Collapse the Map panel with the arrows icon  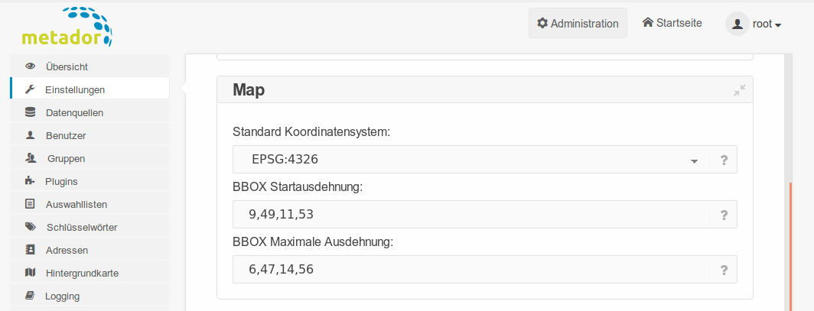pos(739,90)
